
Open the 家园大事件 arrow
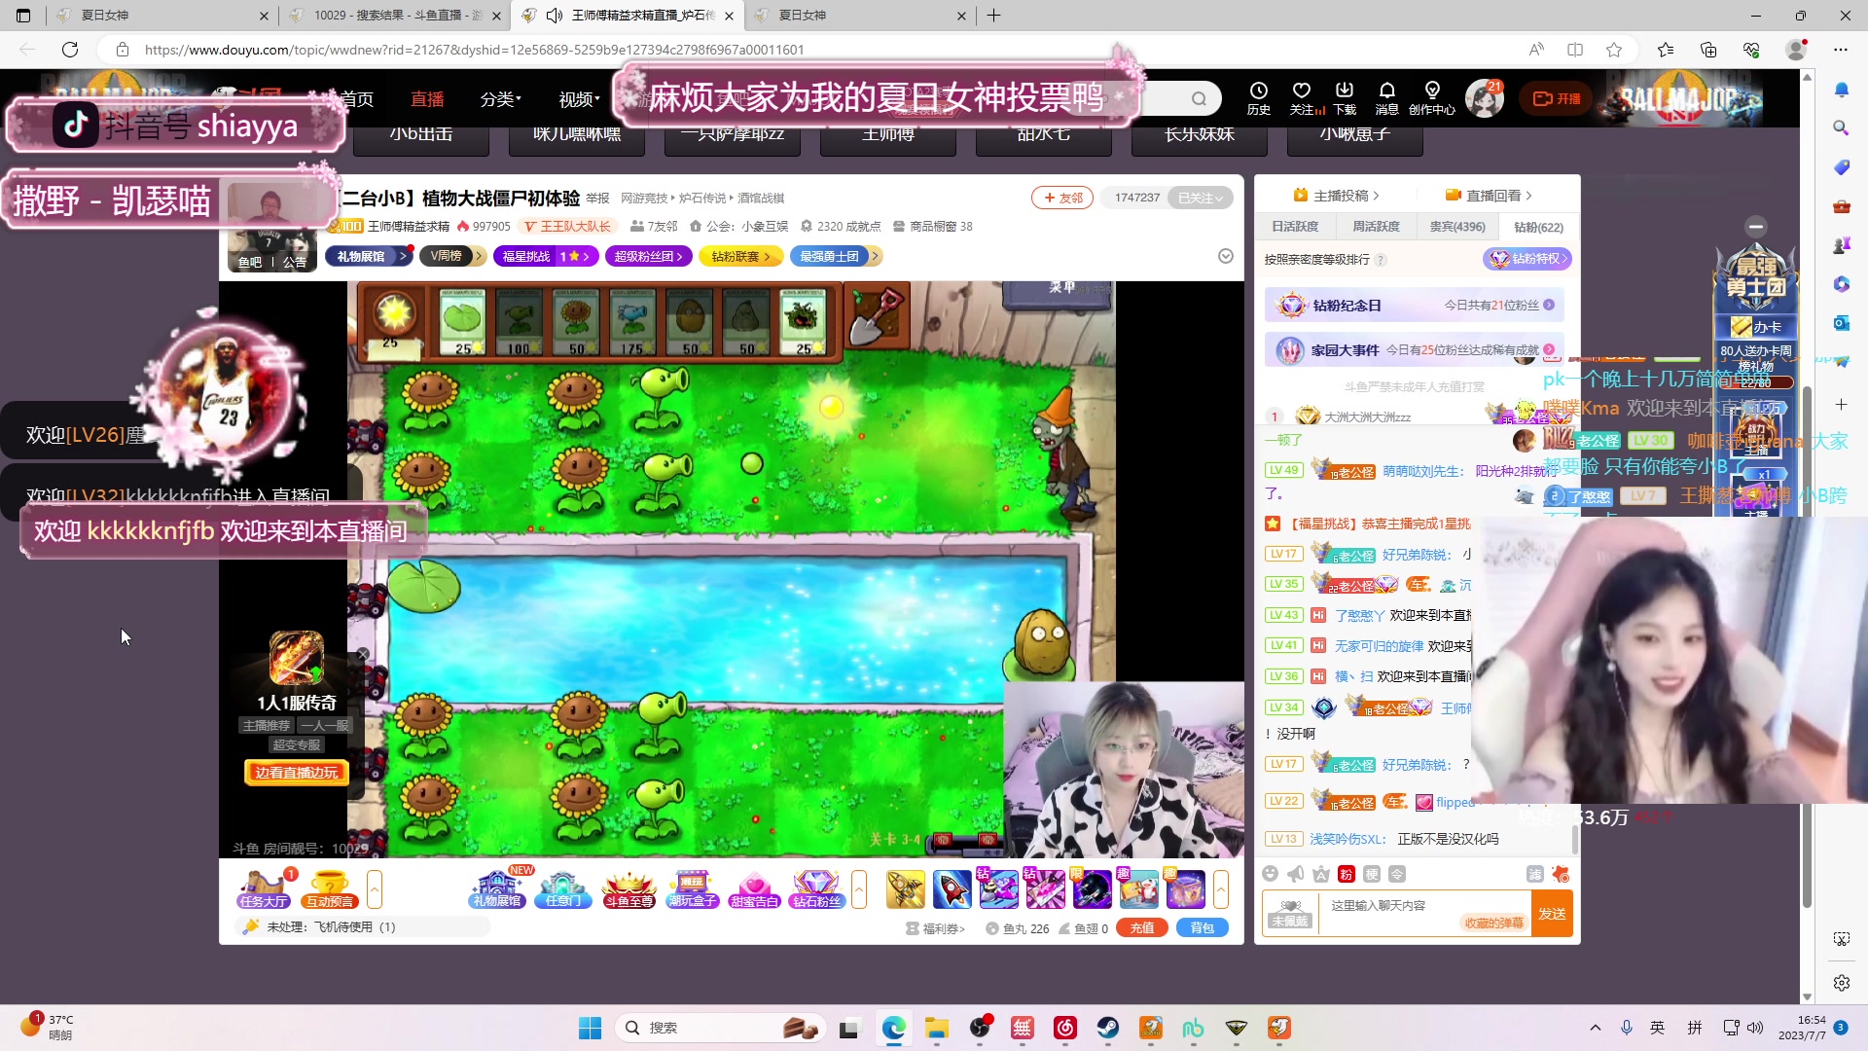1549,349
